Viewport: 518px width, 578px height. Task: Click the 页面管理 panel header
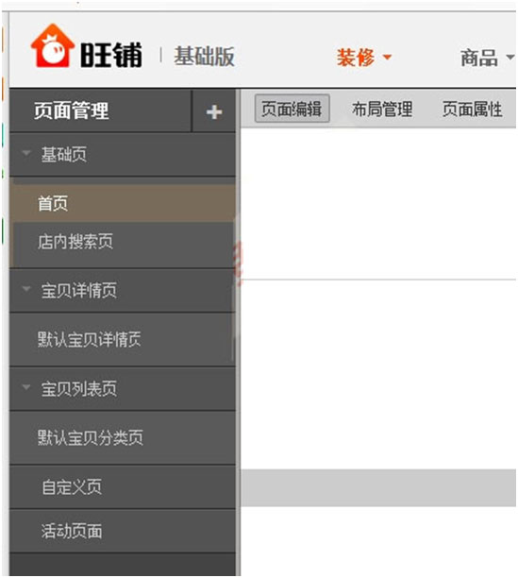click(x=72, y=110)
